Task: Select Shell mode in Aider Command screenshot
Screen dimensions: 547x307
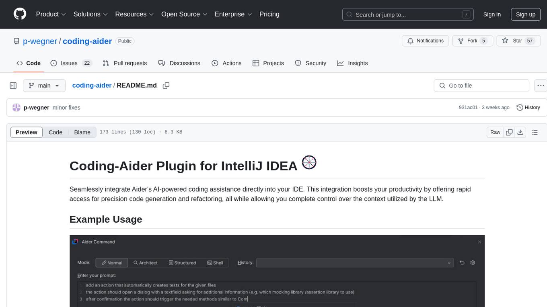Action: coord(215,263)
